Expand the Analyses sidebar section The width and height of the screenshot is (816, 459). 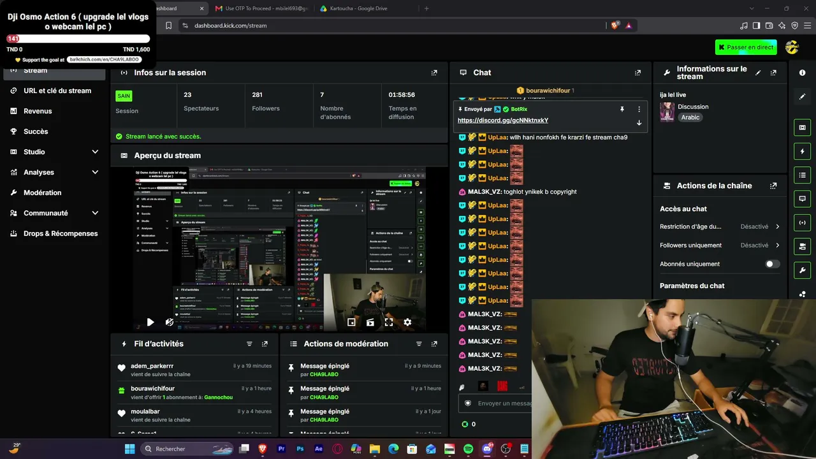click(95, 172)
